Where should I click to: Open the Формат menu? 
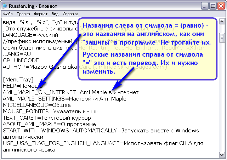tap(41, 14)
